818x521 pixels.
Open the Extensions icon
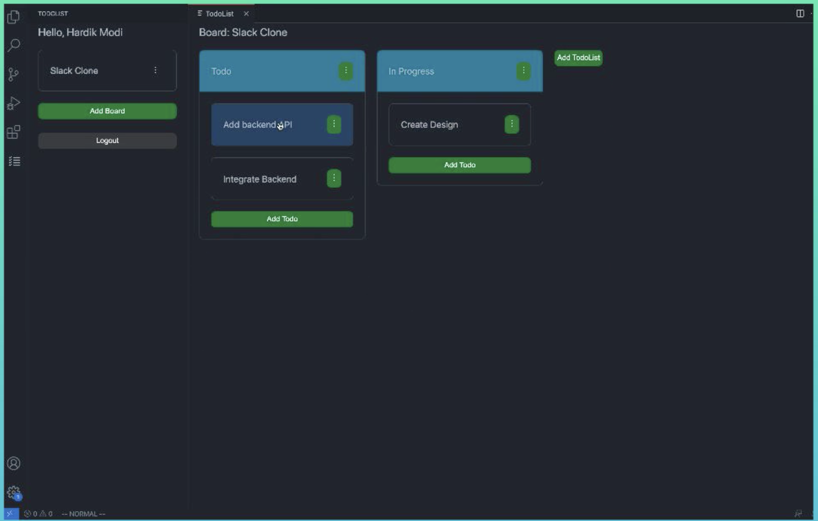(14, 132)
